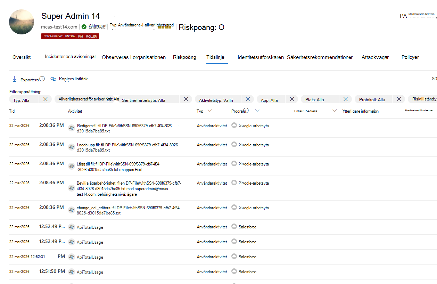
Task: Switch to the Identitetsutforskaren tab
Action: 260,57
